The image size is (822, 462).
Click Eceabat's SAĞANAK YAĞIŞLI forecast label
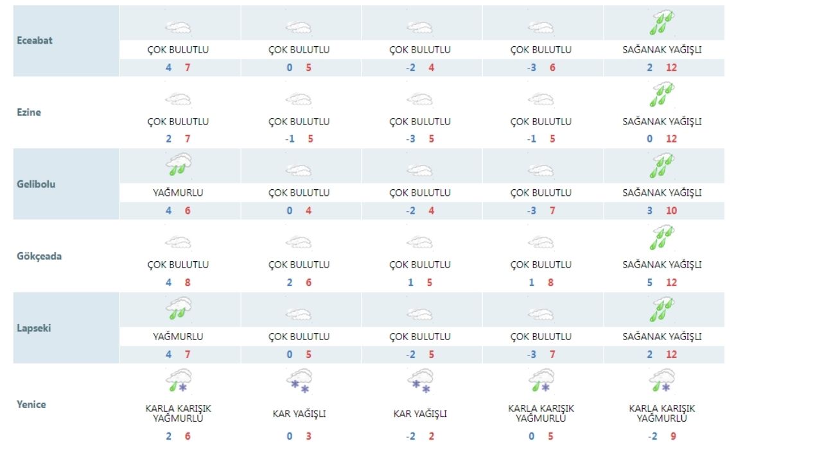[661, 49]
